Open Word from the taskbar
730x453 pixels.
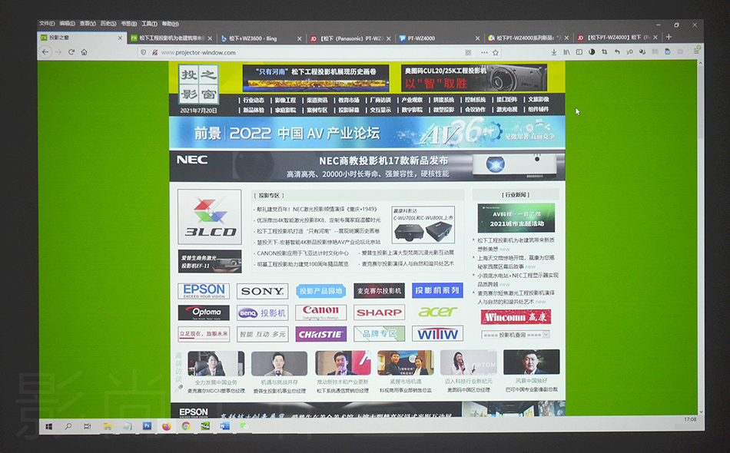tap(225, 426)
